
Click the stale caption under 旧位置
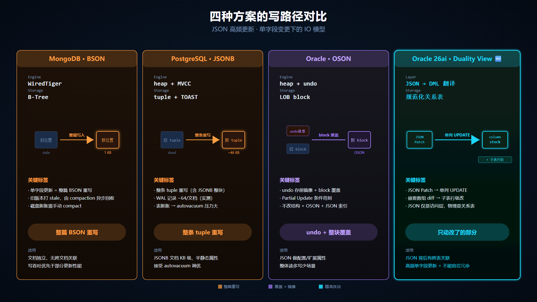pos(46,153)
